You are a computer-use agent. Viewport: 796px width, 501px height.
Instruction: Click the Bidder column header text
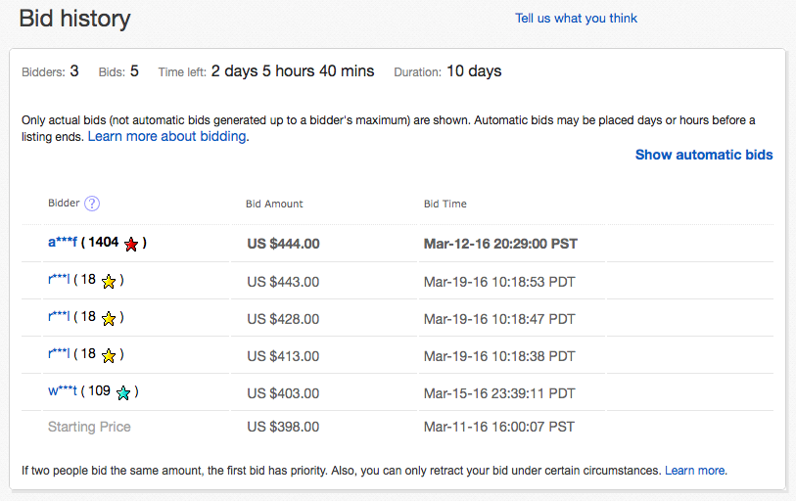pos(64,204)
